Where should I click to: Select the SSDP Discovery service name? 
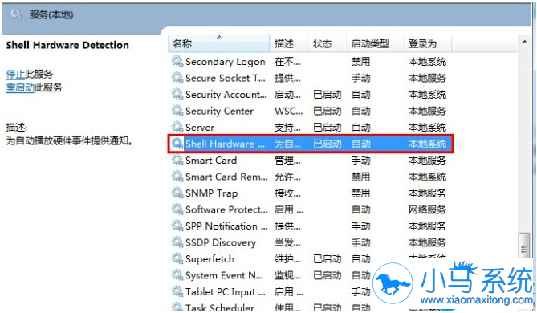pos(221,243)
